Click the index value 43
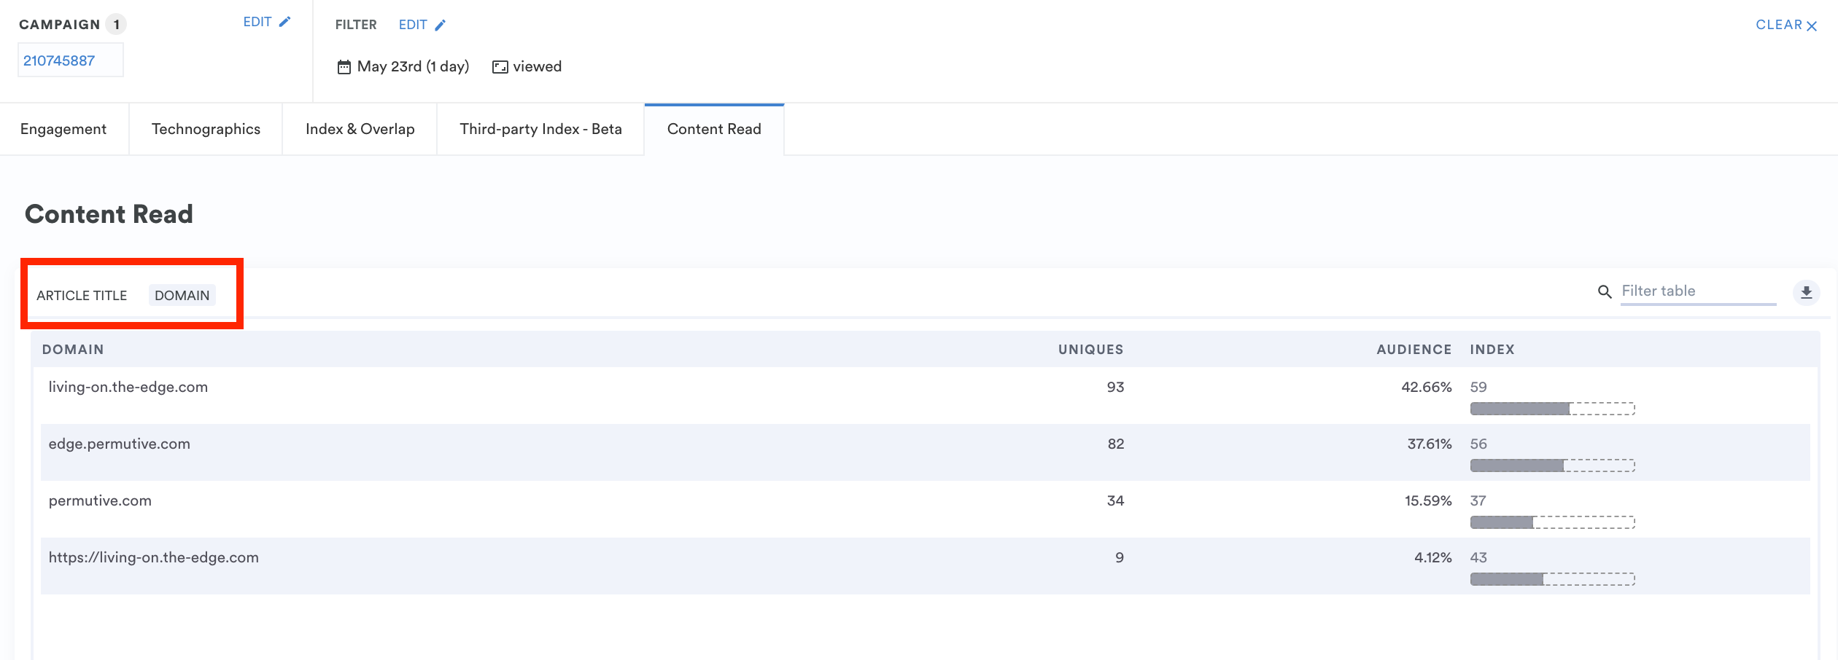 [1478, 557]
